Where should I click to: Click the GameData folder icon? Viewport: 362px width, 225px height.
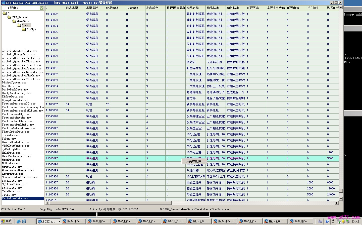click(14, 22)
